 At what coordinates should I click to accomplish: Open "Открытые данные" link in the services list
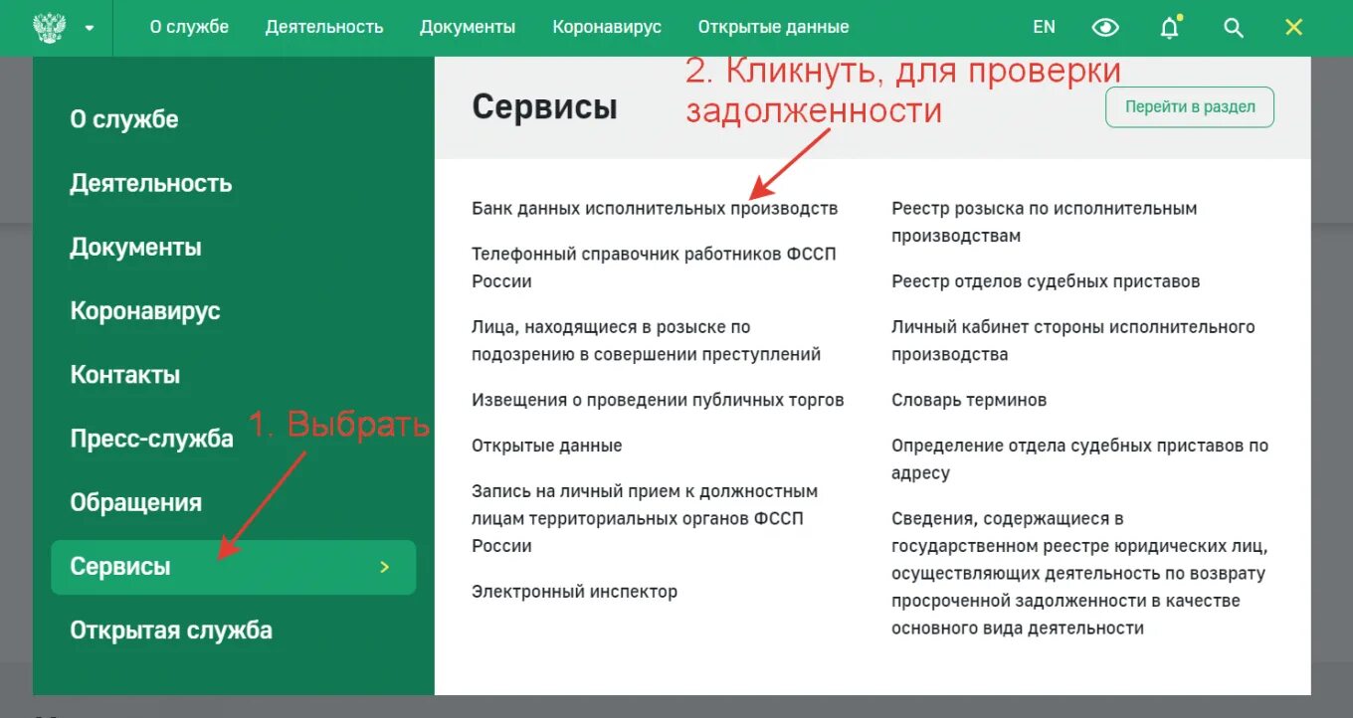[547, 446]
